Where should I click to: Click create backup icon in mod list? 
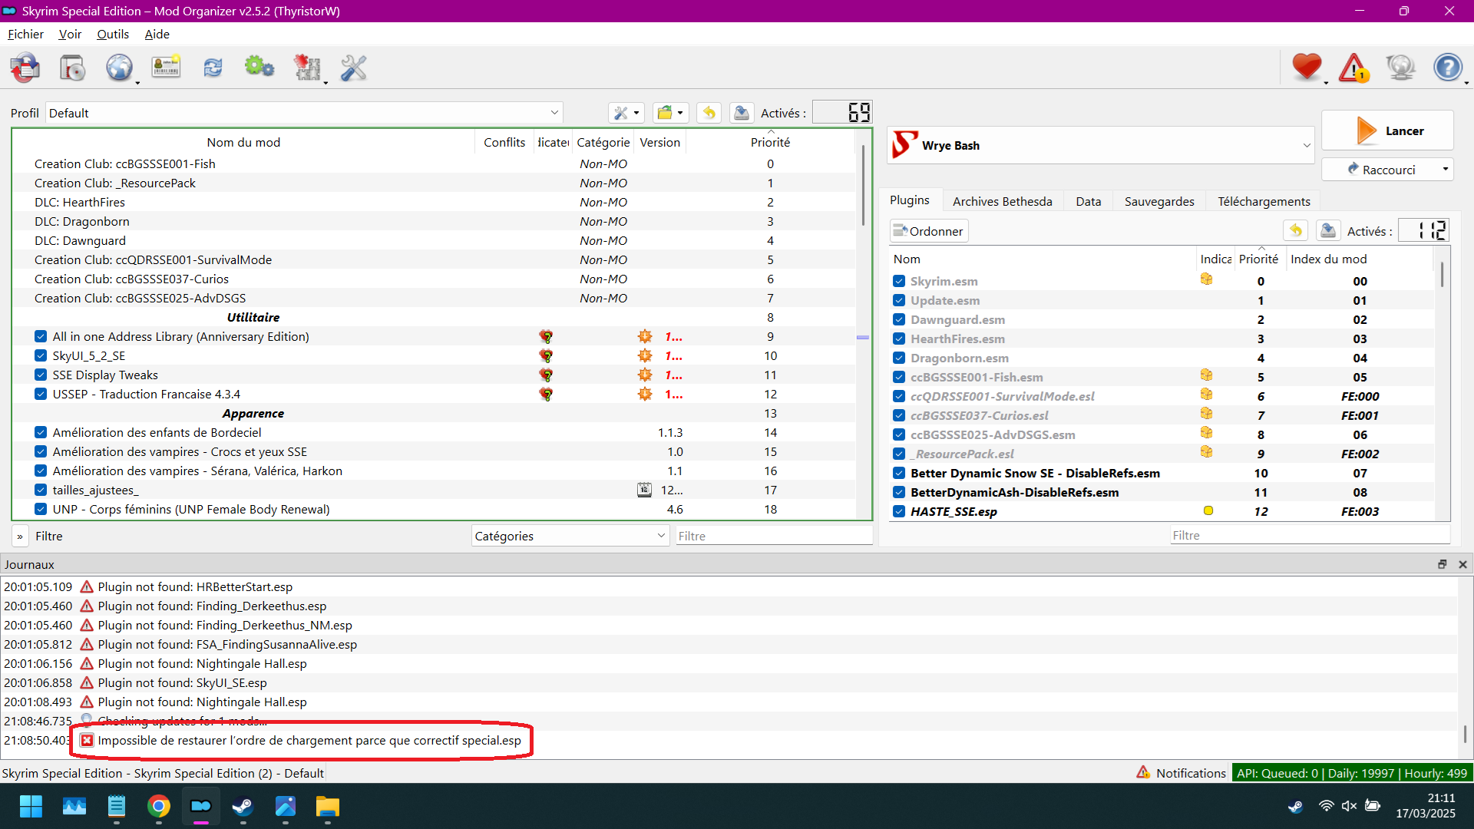coord(741,113)
